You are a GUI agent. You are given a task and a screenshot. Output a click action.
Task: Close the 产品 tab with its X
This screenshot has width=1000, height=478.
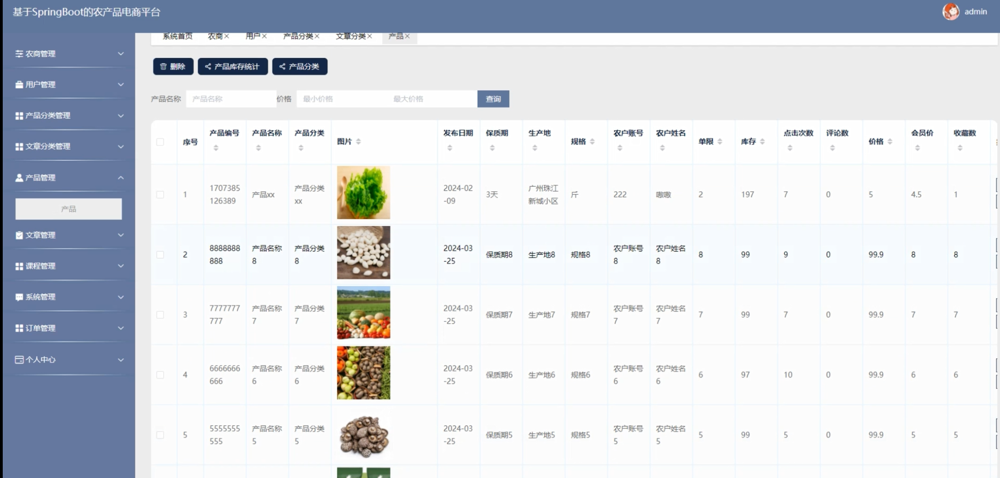pyautogui.click(x=407, y=36)
